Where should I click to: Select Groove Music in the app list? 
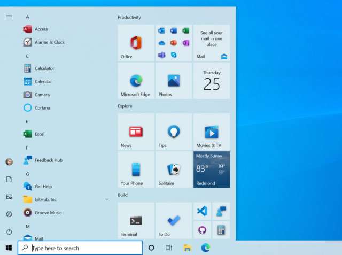pos(48,213)
